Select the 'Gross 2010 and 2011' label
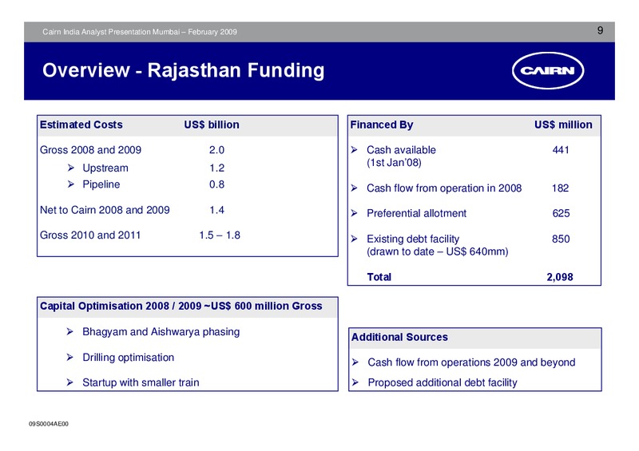 (x=90, y=235)
